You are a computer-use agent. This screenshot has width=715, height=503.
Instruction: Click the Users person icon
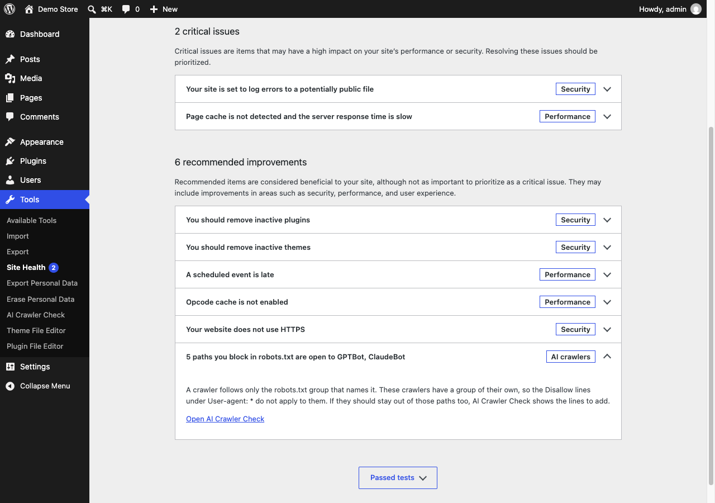click(10, 180)
